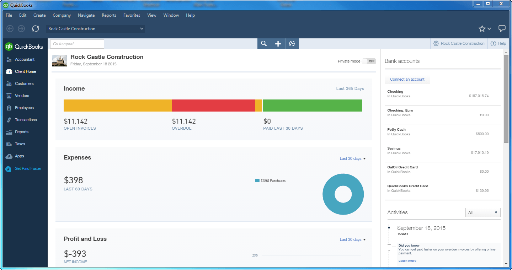This screenshot has height=270, width=512.
Task: Click the settings gear icon
Action: coord(436,43)
